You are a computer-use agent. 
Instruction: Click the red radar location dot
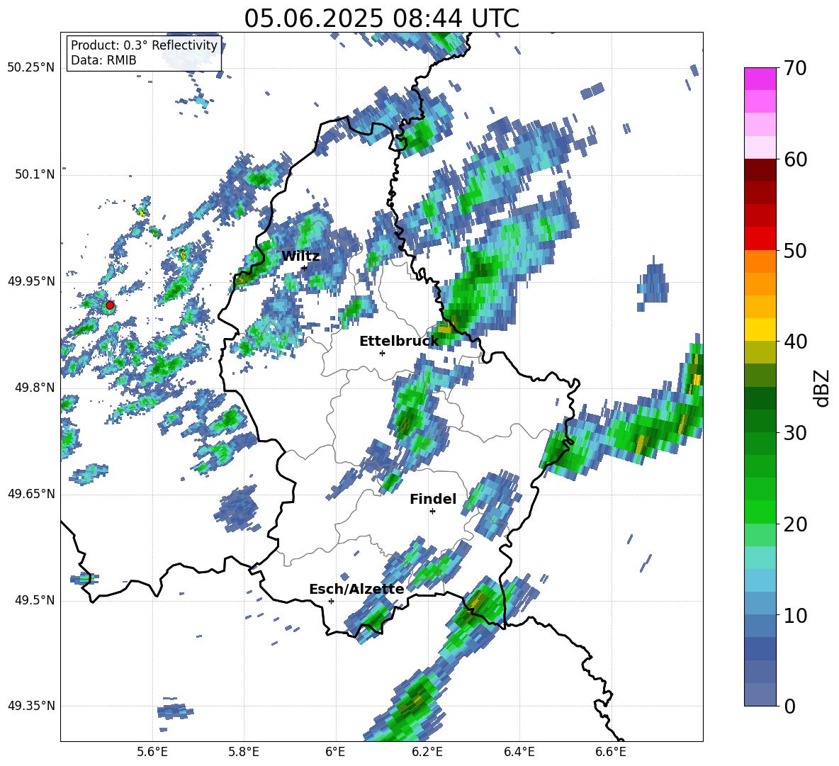pyautogui.click(x=110, y=305)
